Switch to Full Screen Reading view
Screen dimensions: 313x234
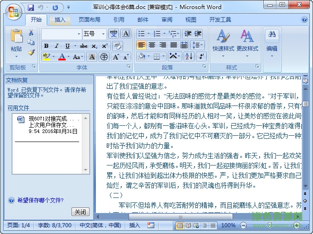click(x=188, y=225)
